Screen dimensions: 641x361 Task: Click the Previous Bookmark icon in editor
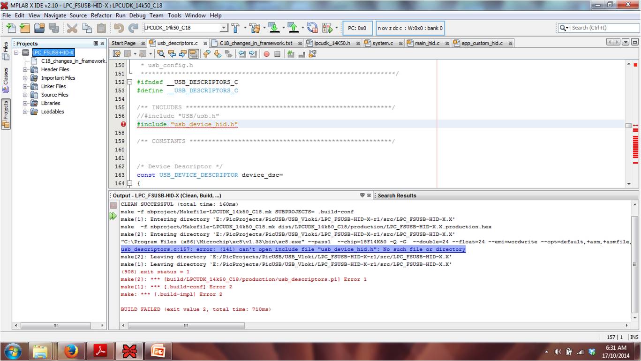click(206, 54)
